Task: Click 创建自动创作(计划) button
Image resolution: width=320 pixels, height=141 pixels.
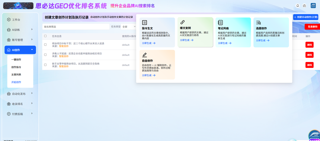Action: [306, 17]
